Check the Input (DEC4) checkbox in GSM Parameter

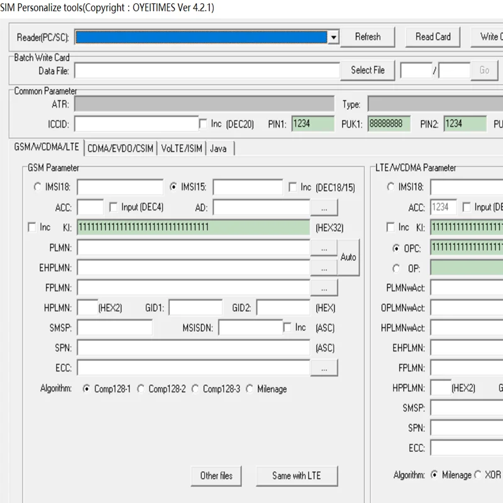click(x=114, y=207)
